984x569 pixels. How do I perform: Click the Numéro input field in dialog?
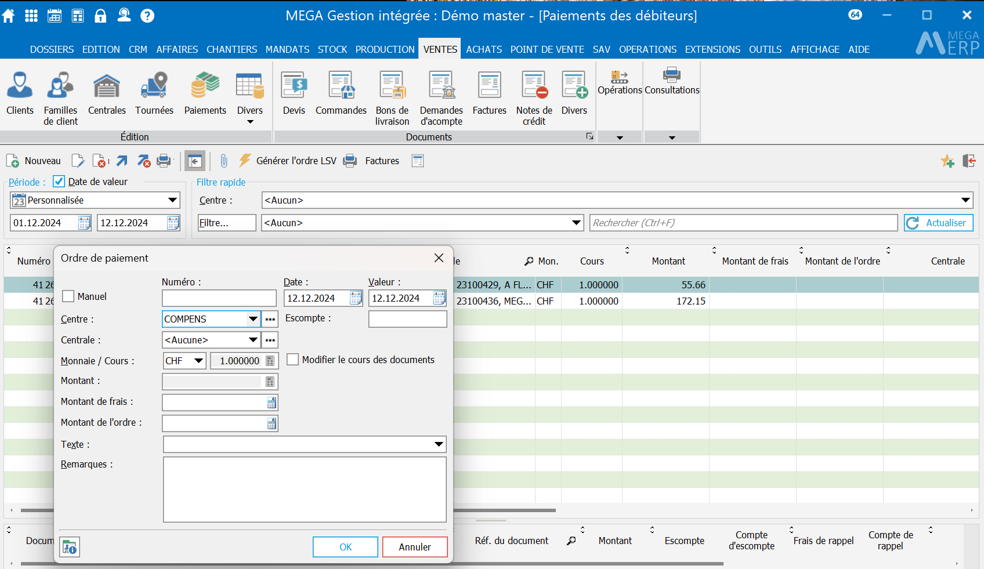coord(219,298)
